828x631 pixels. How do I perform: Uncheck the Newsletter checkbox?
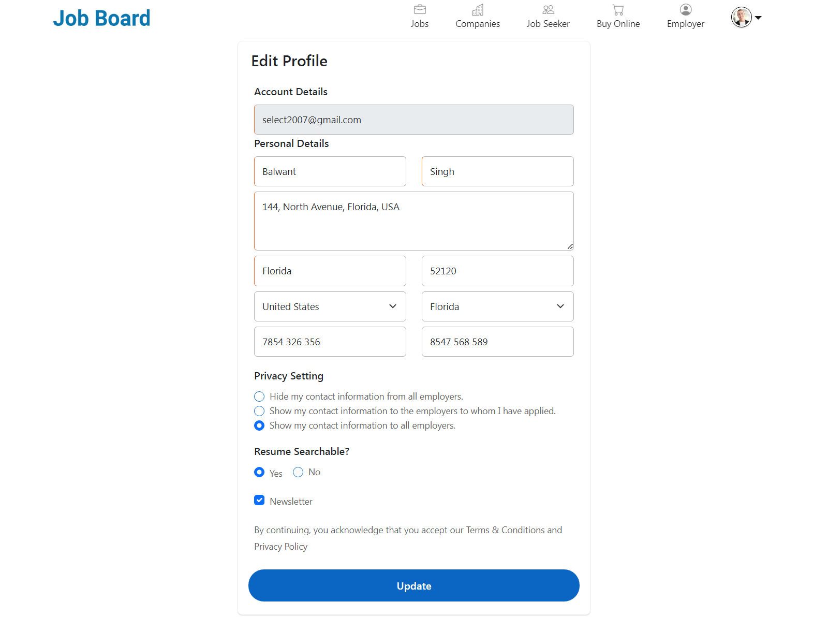[x=259, y=500]
